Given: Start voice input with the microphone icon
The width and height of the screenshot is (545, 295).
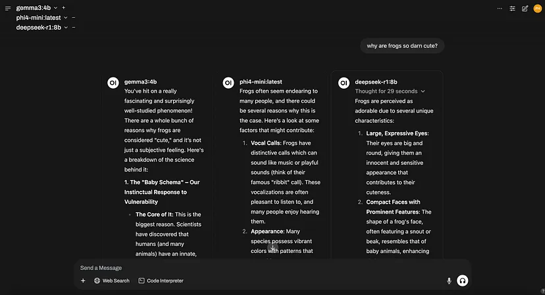Looking at the screenshot, I should pos(449,281).
